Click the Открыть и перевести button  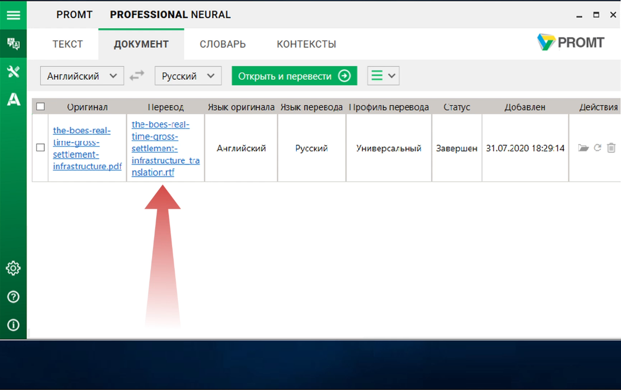pyautogui.click(x=294, y=76)
